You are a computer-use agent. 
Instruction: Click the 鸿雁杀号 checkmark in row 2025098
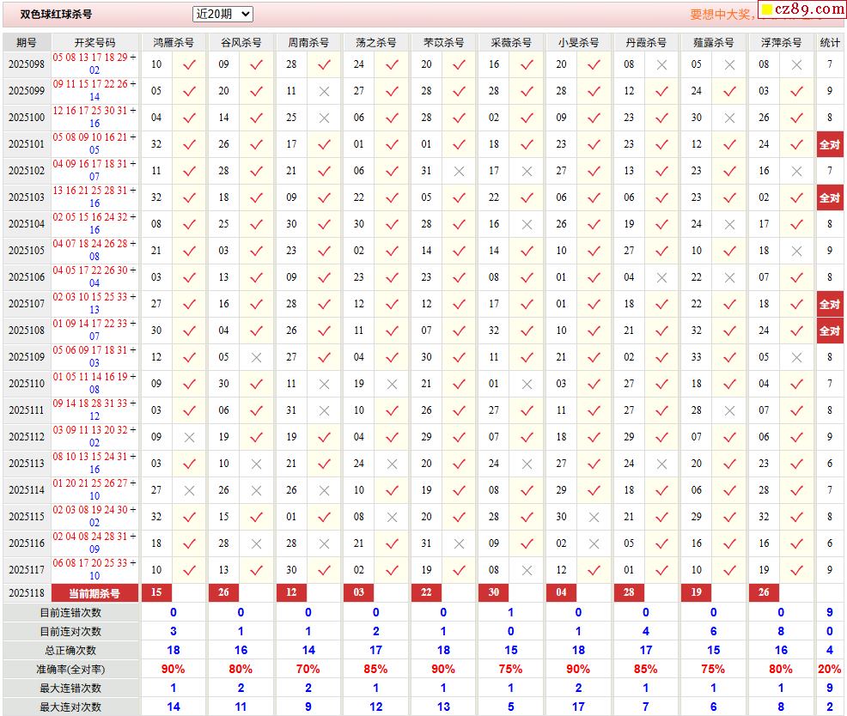189,64
